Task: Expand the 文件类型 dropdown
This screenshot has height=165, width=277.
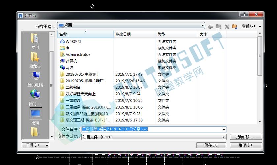Action: [x=224, y=137]
